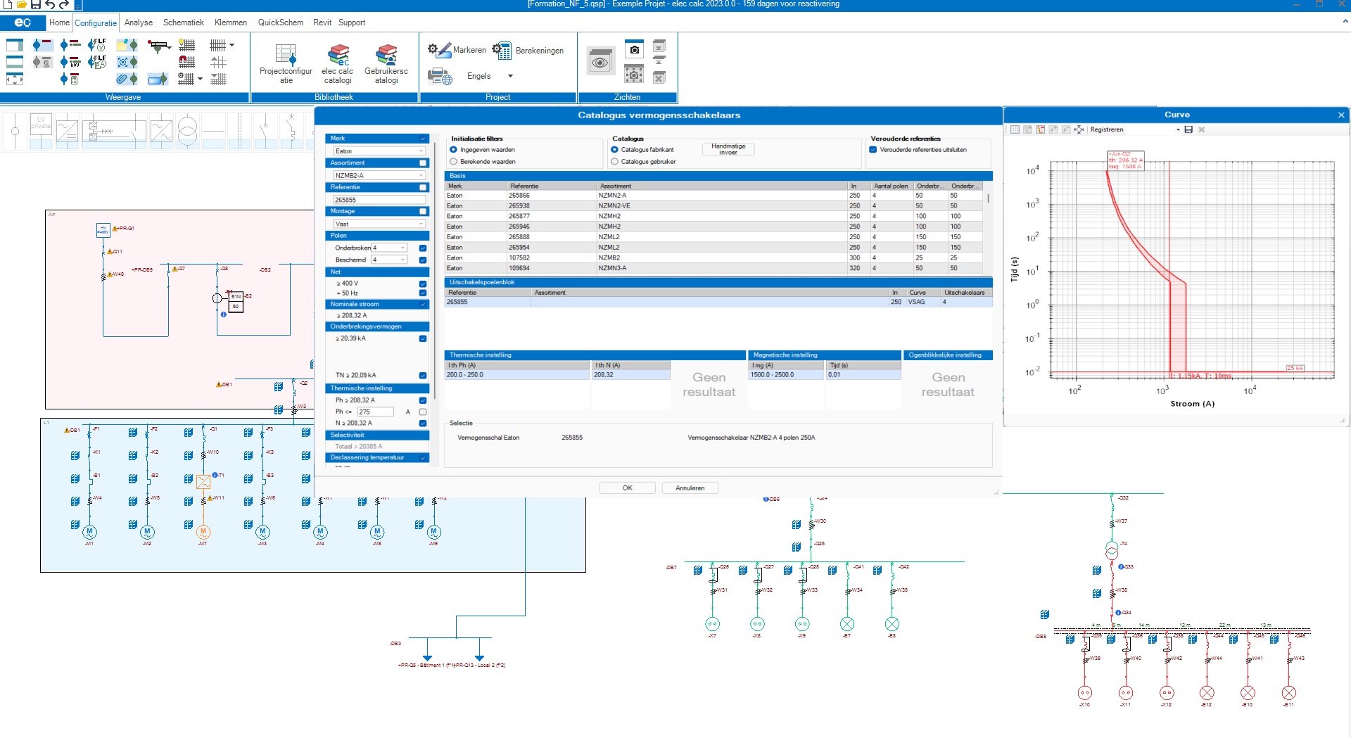Click the open folder icon in the title bar

pos(21,4)
